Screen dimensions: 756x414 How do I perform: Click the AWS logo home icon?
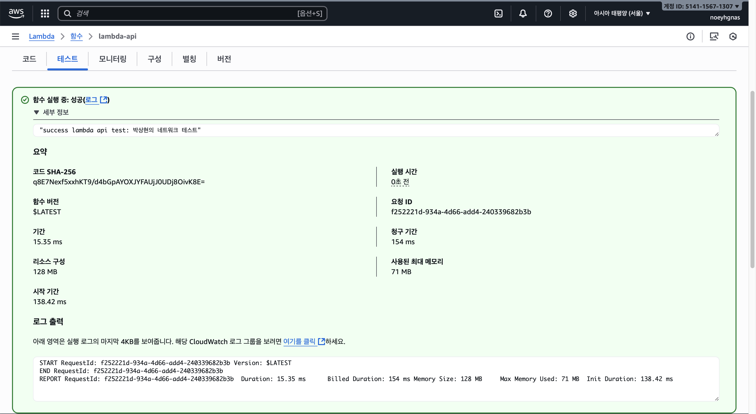point(16,13)
